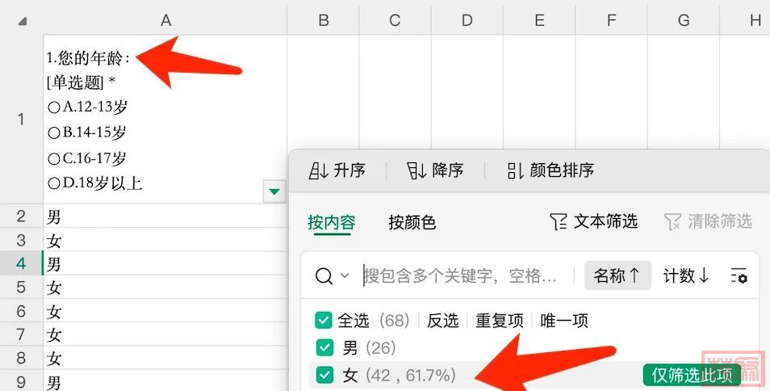
Task: Select column C header
Action: click(395, 20)
